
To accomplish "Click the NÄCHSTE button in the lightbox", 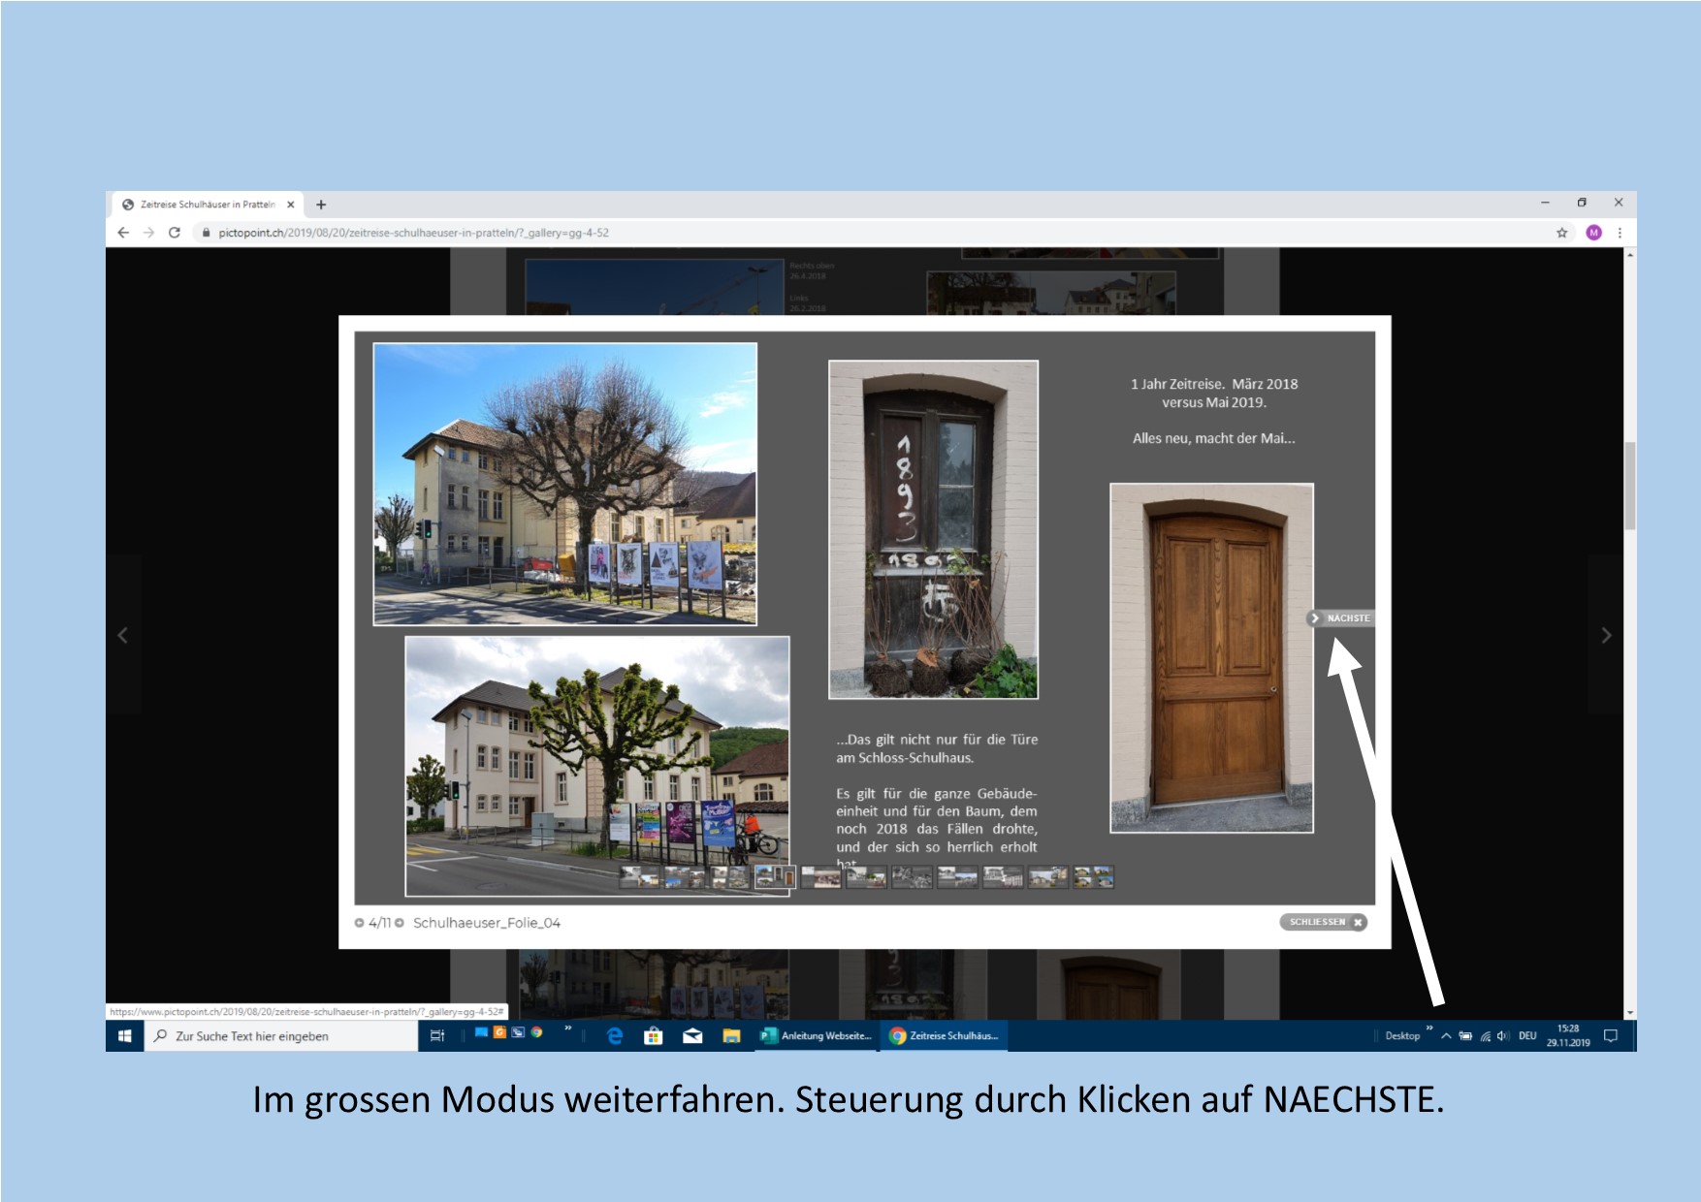I will (x=1340, y=617).
